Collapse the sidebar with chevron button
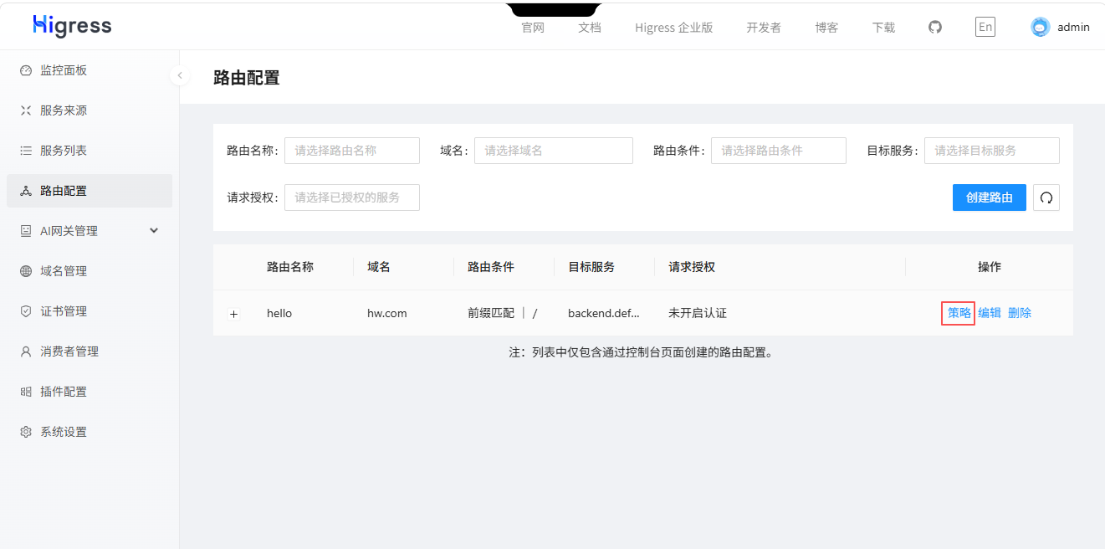The width and height of the screenshot is (1105, 549). click(180, 75)
